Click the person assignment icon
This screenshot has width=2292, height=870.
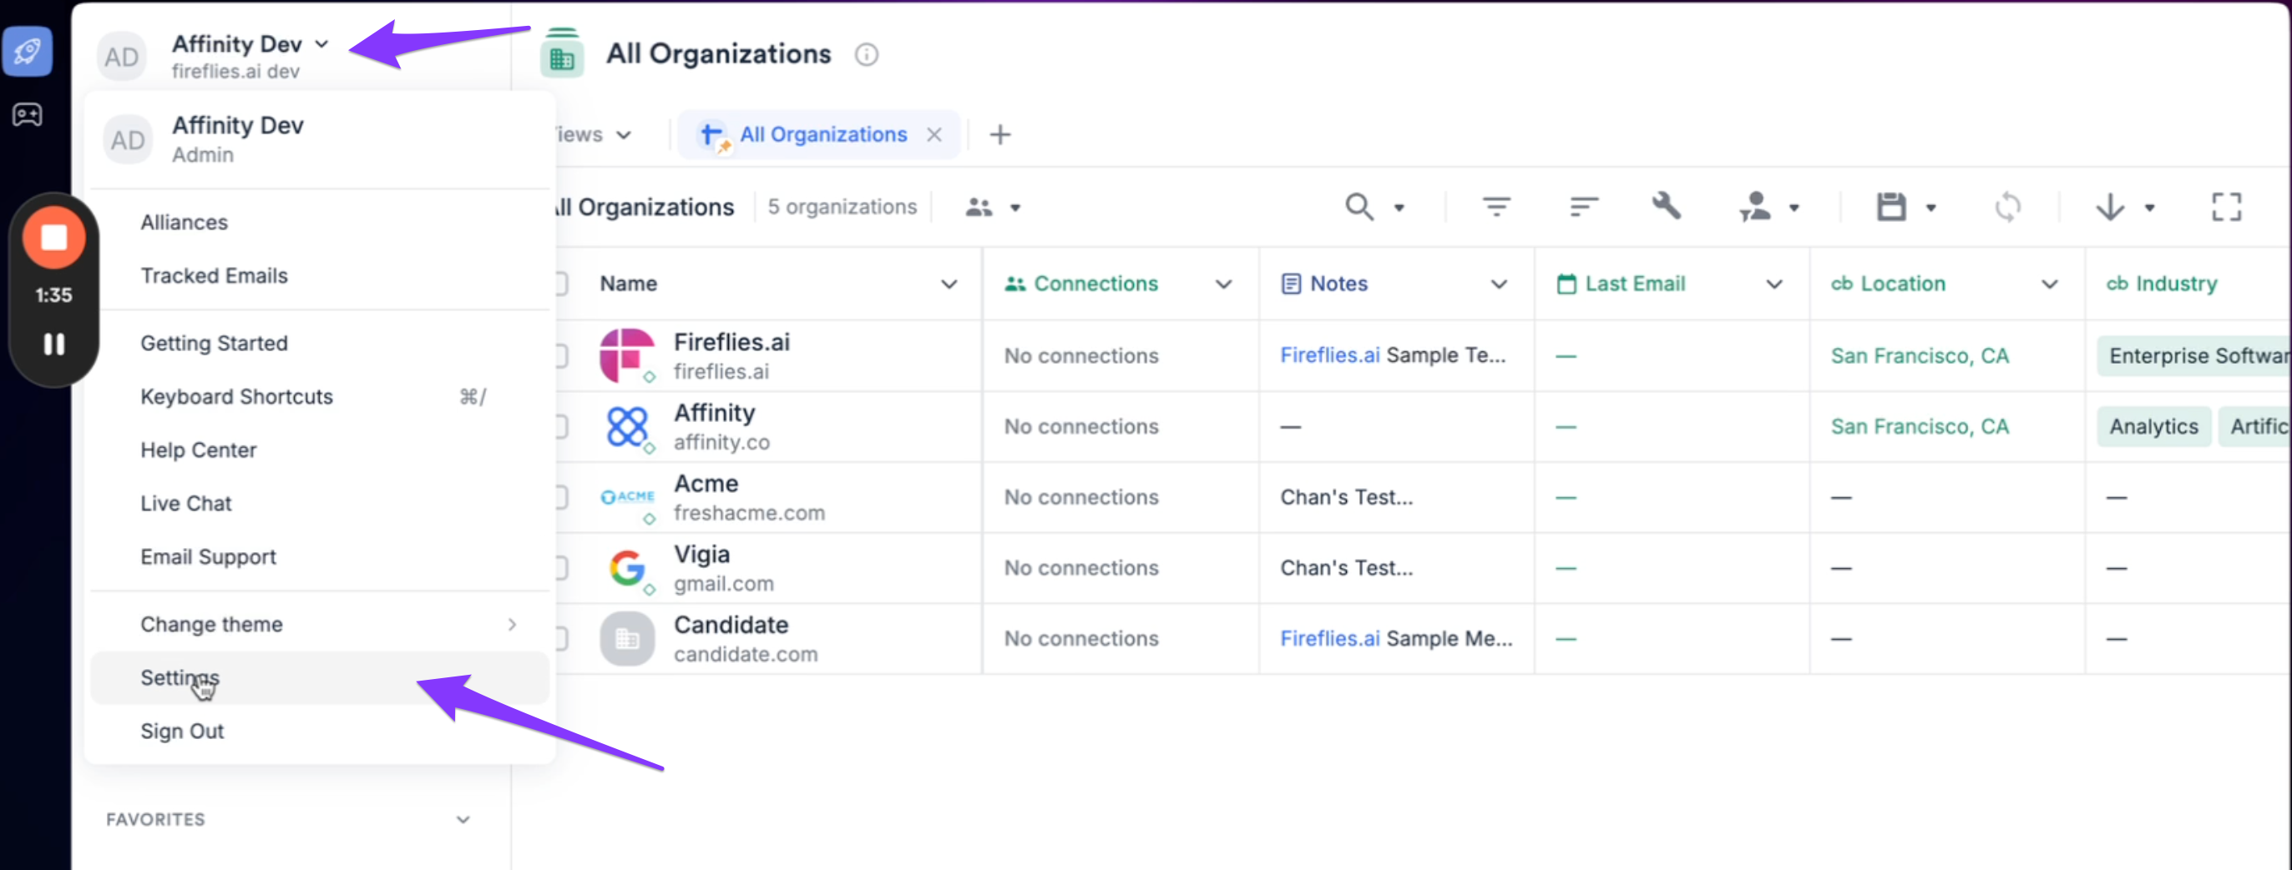tap(1755, 206)
